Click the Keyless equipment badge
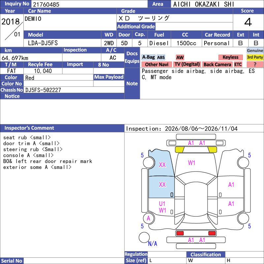Screen dimensions: 264x264 [x=230, y=57]
